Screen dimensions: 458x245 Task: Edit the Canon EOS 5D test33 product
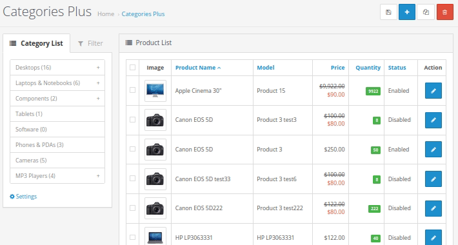pos(433,179)
